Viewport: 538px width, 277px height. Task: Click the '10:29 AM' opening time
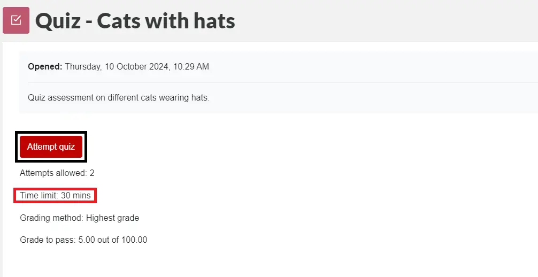tap(191, 67)
